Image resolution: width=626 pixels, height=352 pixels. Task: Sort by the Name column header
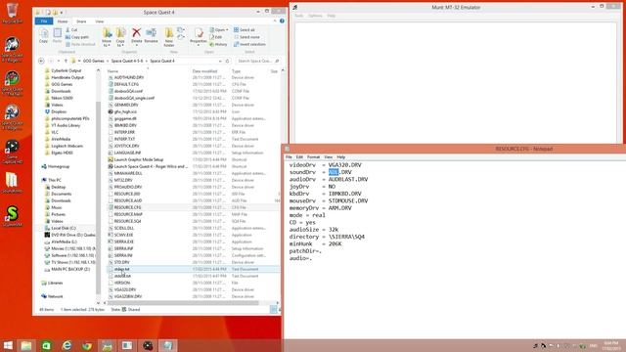pyautogui.click(x=113, y=71)
